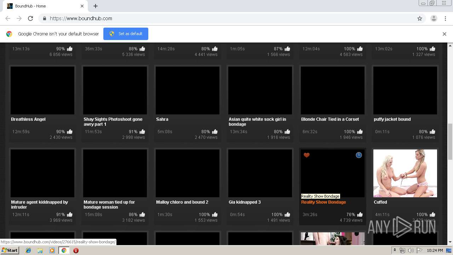Go back with the browser back arrow
The image size is (453, 255).
tap(8, 18)
